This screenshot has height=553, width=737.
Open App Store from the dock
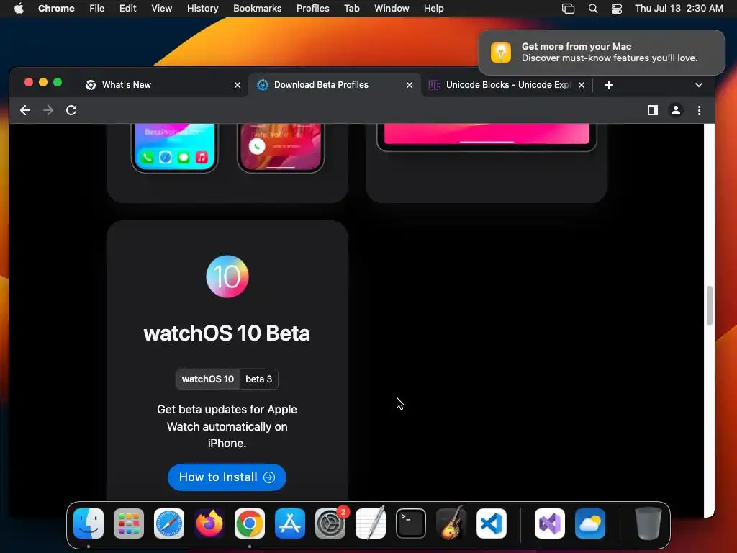coord(290,523)
